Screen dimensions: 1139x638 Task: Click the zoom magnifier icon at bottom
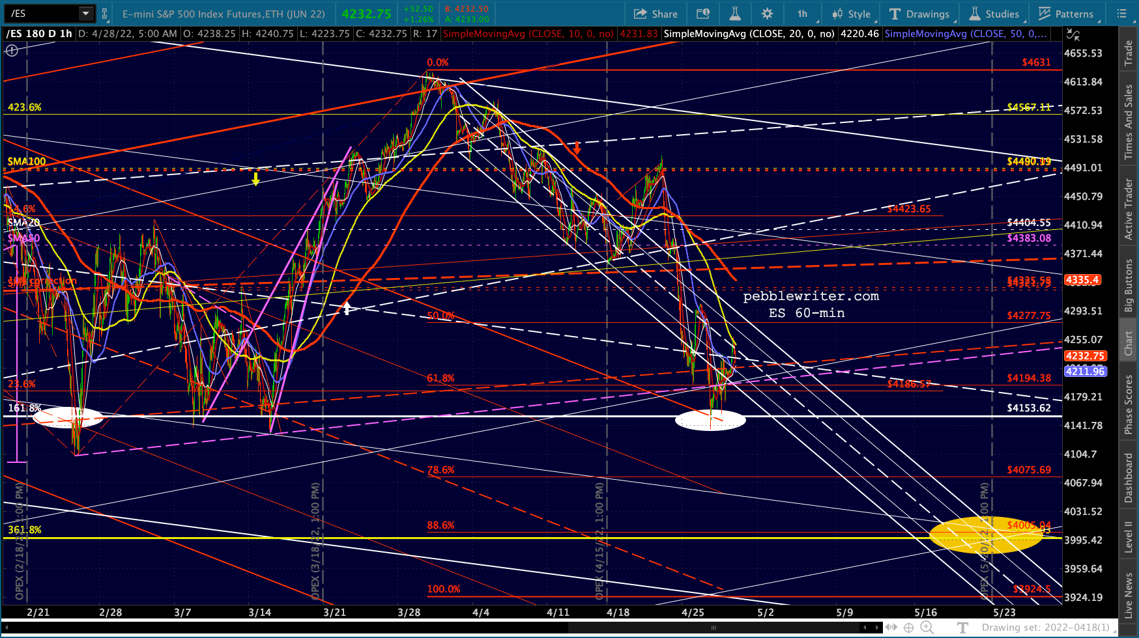[926, 628]
